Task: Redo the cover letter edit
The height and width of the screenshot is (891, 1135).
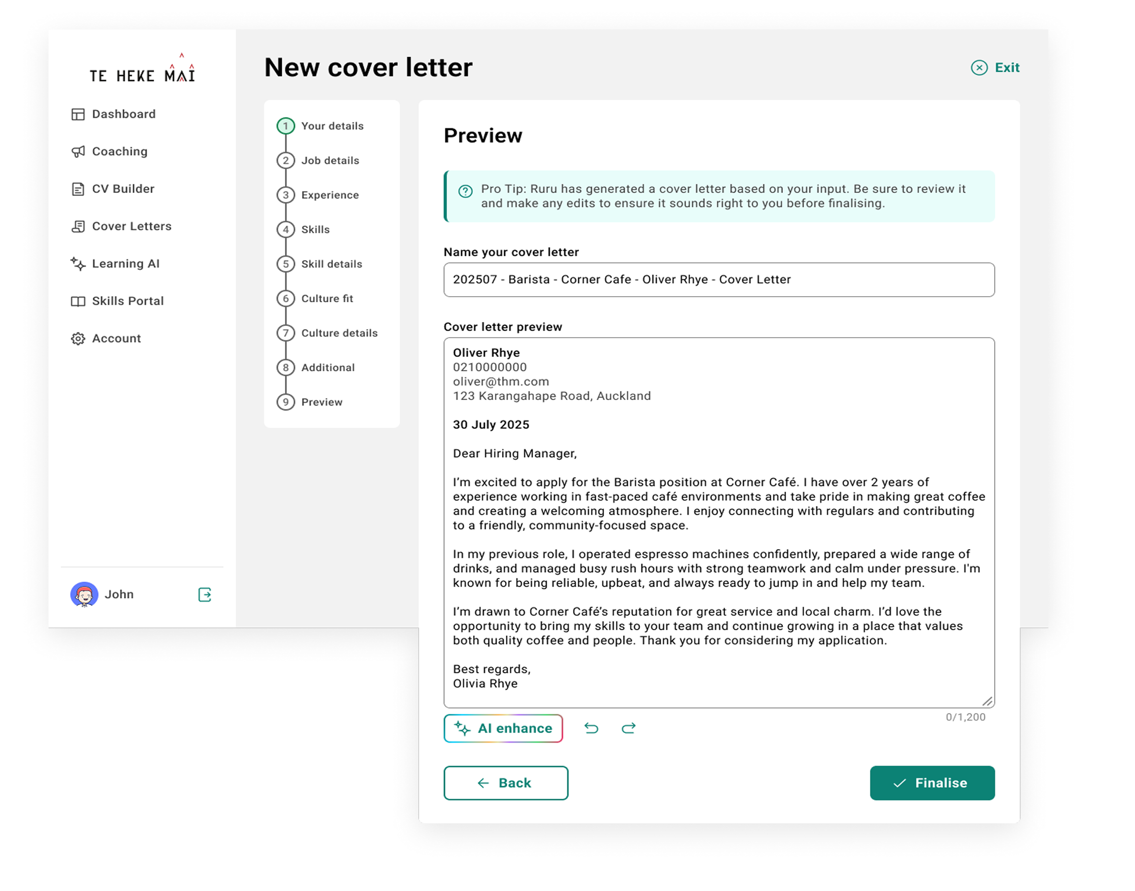Action: 628,728
